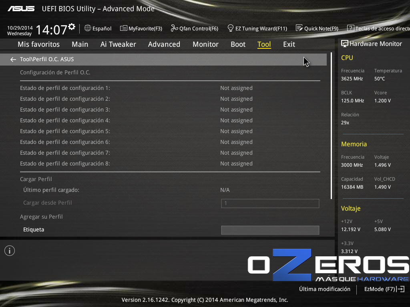Open MyFavorite(F3) shortcut

click(x=141, y=28)
